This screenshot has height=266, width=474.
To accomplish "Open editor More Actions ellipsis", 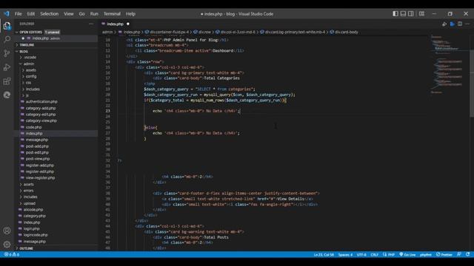I will click(467, 24).
